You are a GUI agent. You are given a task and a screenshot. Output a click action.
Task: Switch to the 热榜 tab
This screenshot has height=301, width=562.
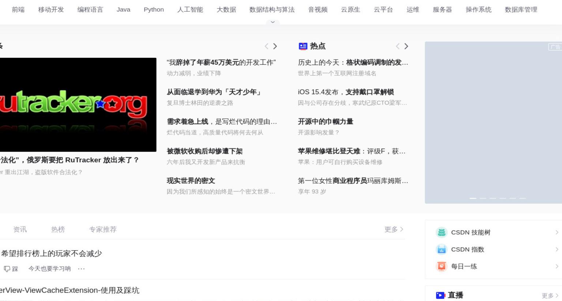(x=58, y=229)
